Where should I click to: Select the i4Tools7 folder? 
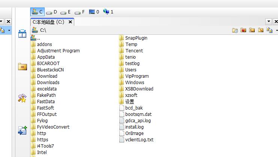42,146
